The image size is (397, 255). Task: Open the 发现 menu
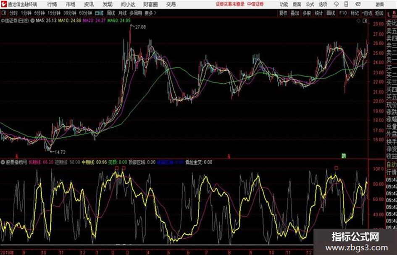[108, 4]
